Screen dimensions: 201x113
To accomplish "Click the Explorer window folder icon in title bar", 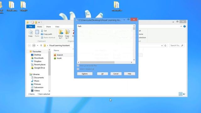I will [28, 22].
